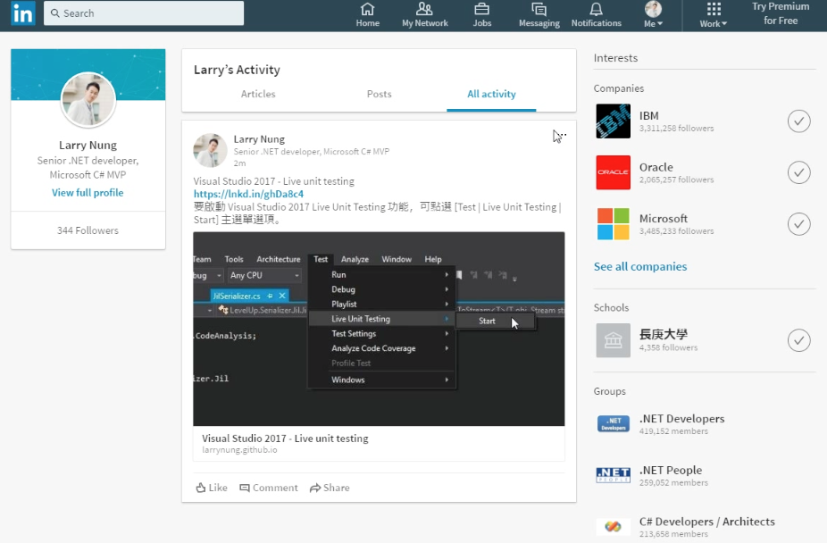Open the 長庚大學 school name

[x=664, y=334]
